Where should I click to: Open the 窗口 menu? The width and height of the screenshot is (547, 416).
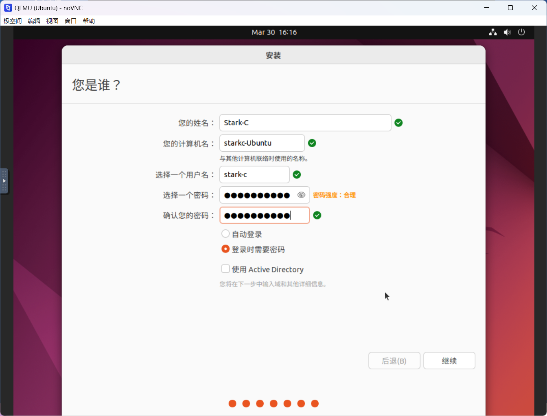(70, 21)
